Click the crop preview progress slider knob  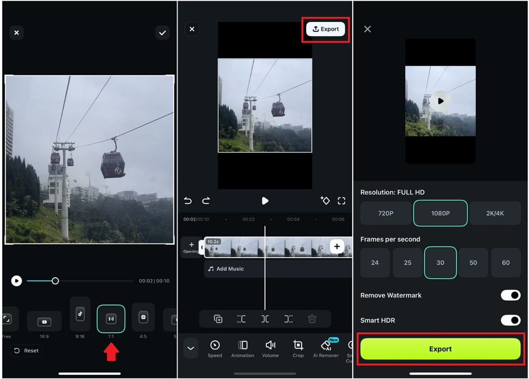(x=55, y=281)
